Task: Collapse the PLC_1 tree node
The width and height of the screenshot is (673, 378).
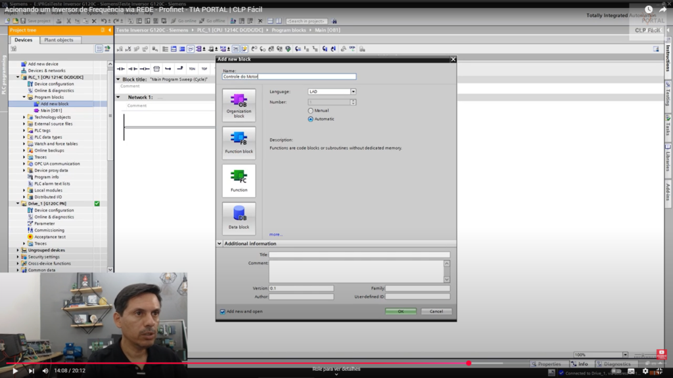Action: pos(18,77)
